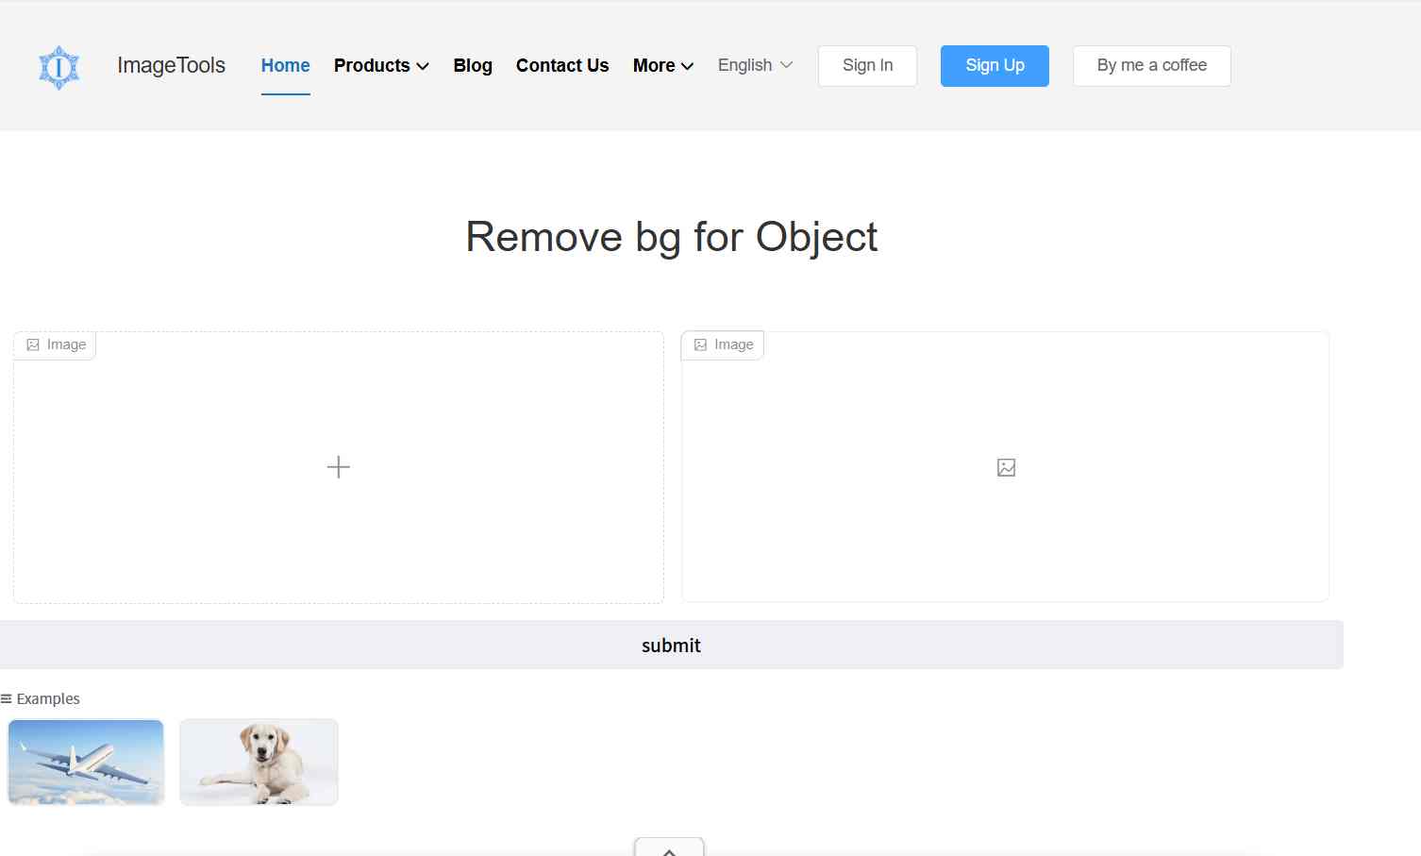
Task: Click the ImageTools snowflake logo icon
Action: point(59,67)
